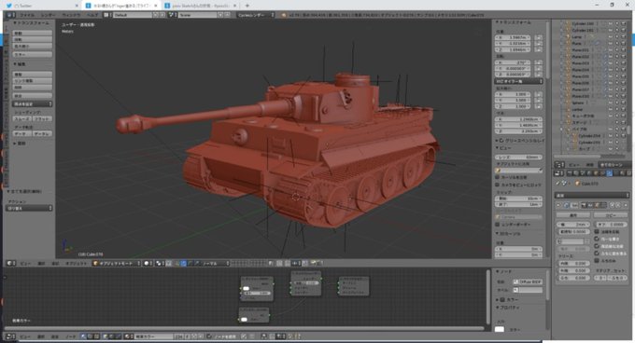Open the ウィンドウ menu

(x=71, y=15)
